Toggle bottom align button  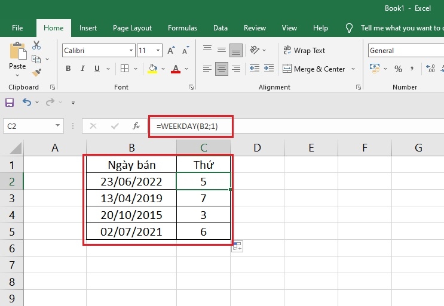pos(236,50)
